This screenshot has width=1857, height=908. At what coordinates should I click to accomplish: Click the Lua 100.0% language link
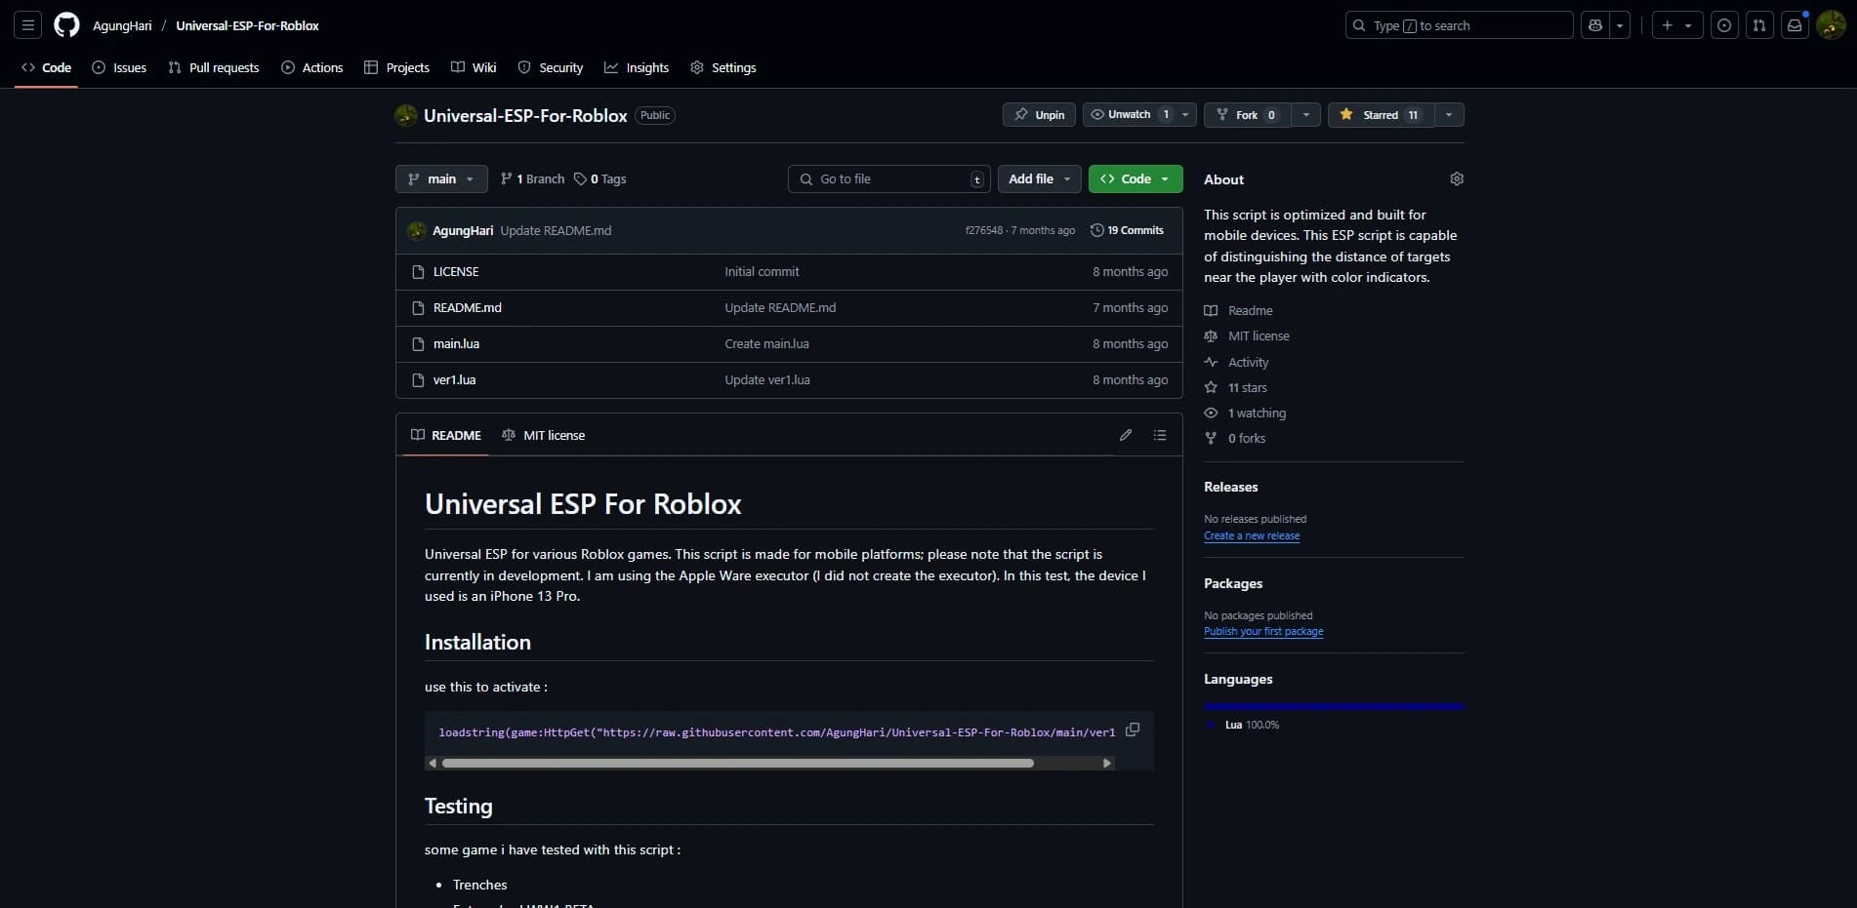click(x=1244, y=725)
